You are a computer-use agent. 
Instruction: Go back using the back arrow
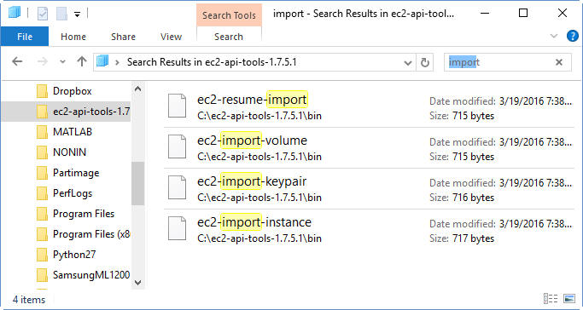(17, 62)
